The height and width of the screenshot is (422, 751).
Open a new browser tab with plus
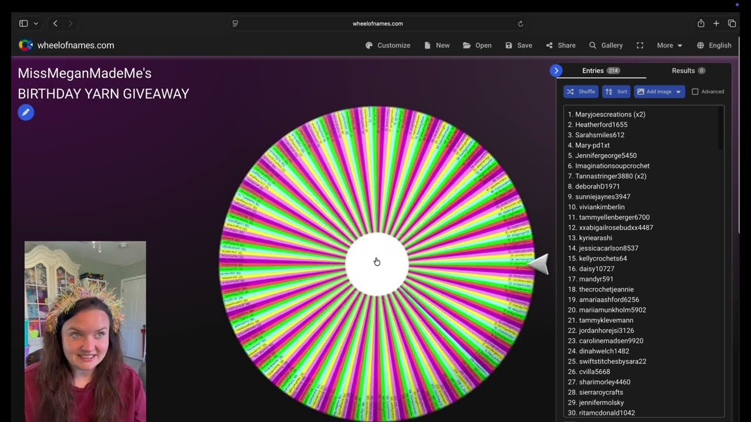tap(716, 23)
